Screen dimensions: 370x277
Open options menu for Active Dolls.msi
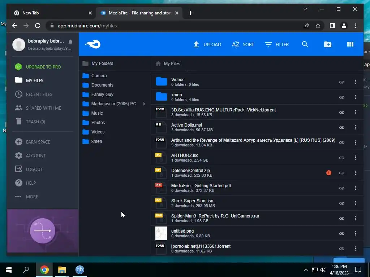click(x=356, y=127)
